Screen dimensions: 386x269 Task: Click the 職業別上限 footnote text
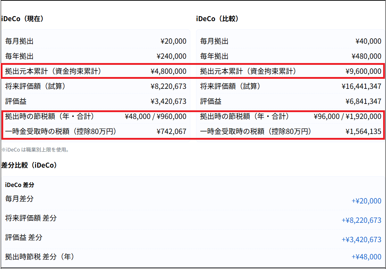(x=35, y=150)
